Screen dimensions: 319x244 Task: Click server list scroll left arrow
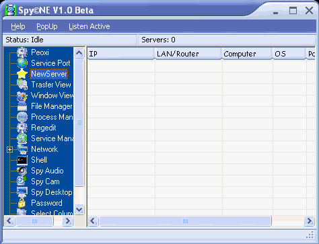[93, 221]
